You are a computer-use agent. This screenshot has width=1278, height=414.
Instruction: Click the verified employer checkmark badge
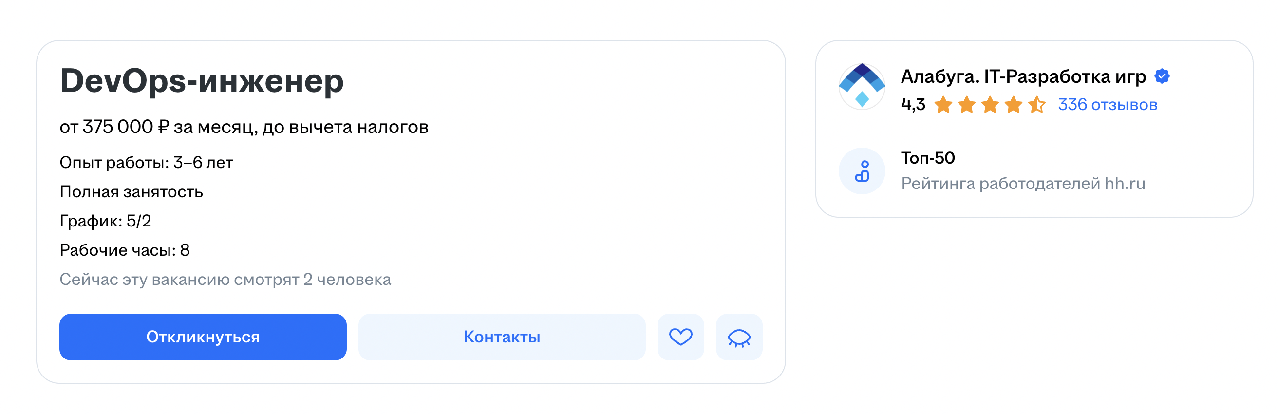[1162, 76]
